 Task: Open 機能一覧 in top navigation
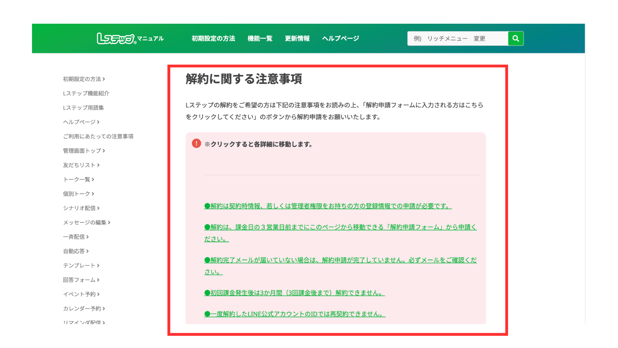pyautogui.click(x=260, y=38)
